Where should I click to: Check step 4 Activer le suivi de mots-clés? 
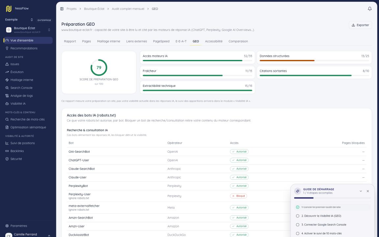(297, 233)
